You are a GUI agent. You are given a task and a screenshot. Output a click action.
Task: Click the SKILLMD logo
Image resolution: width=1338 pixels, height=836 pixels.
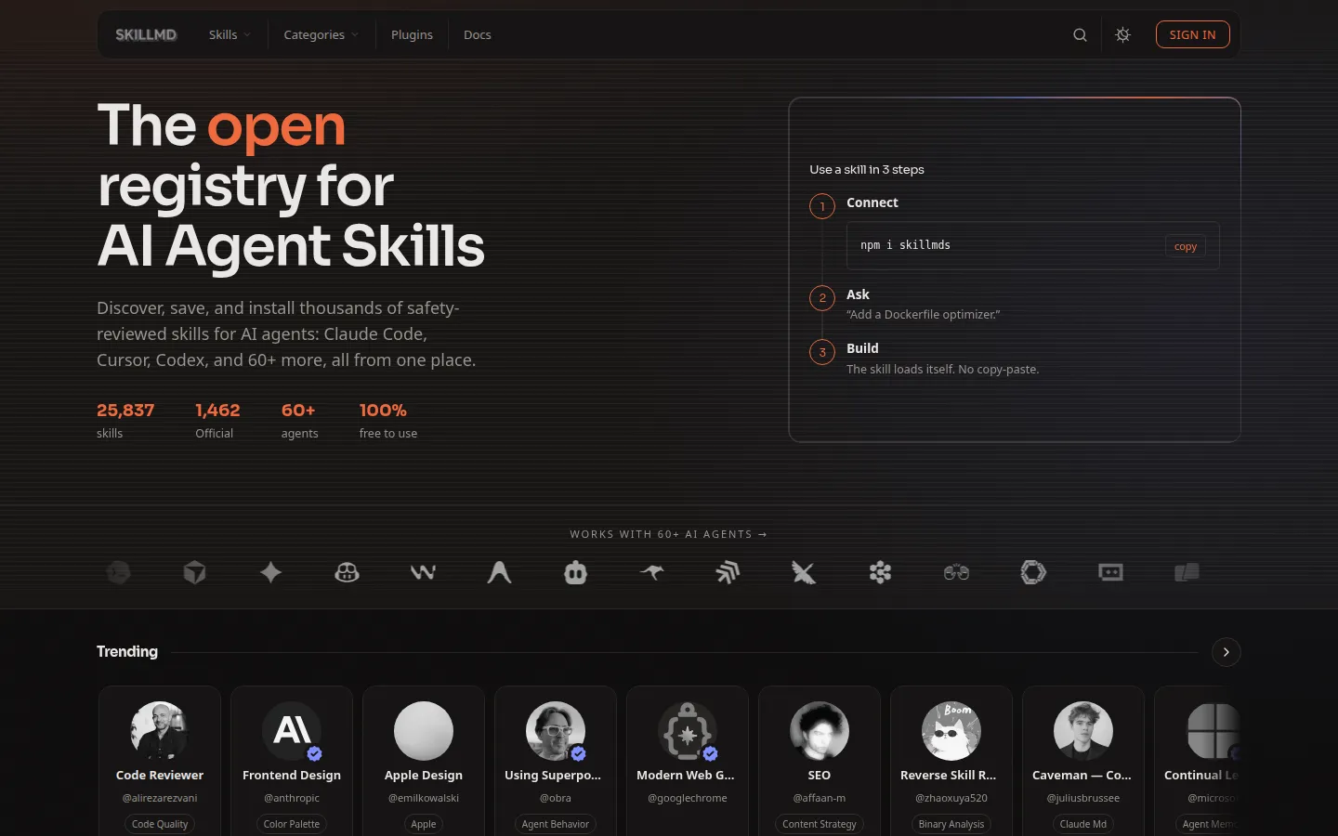(146, 34)
